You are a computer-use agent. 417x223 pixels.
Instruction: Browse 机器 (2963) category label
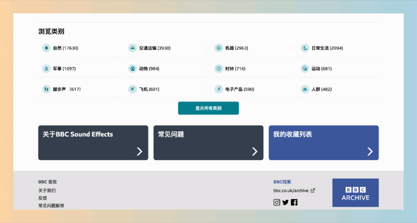pos(237,48)
